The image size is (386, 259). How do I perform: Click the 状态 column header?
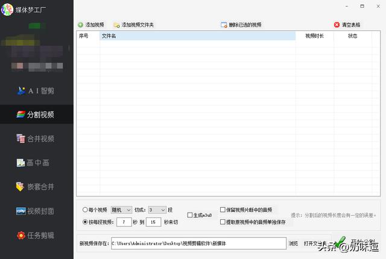352,36
